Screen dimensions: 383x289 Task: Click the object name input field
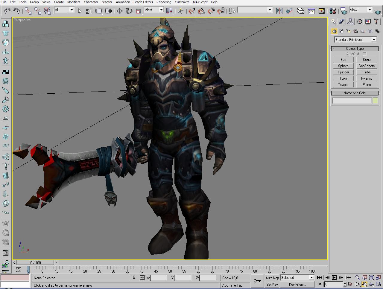352,101
